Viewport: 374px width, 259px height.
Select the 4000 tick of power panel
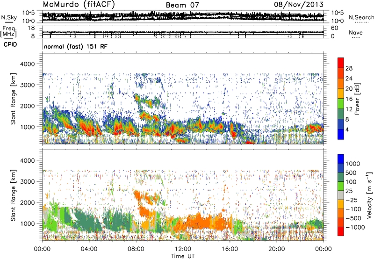click(28, 64)
